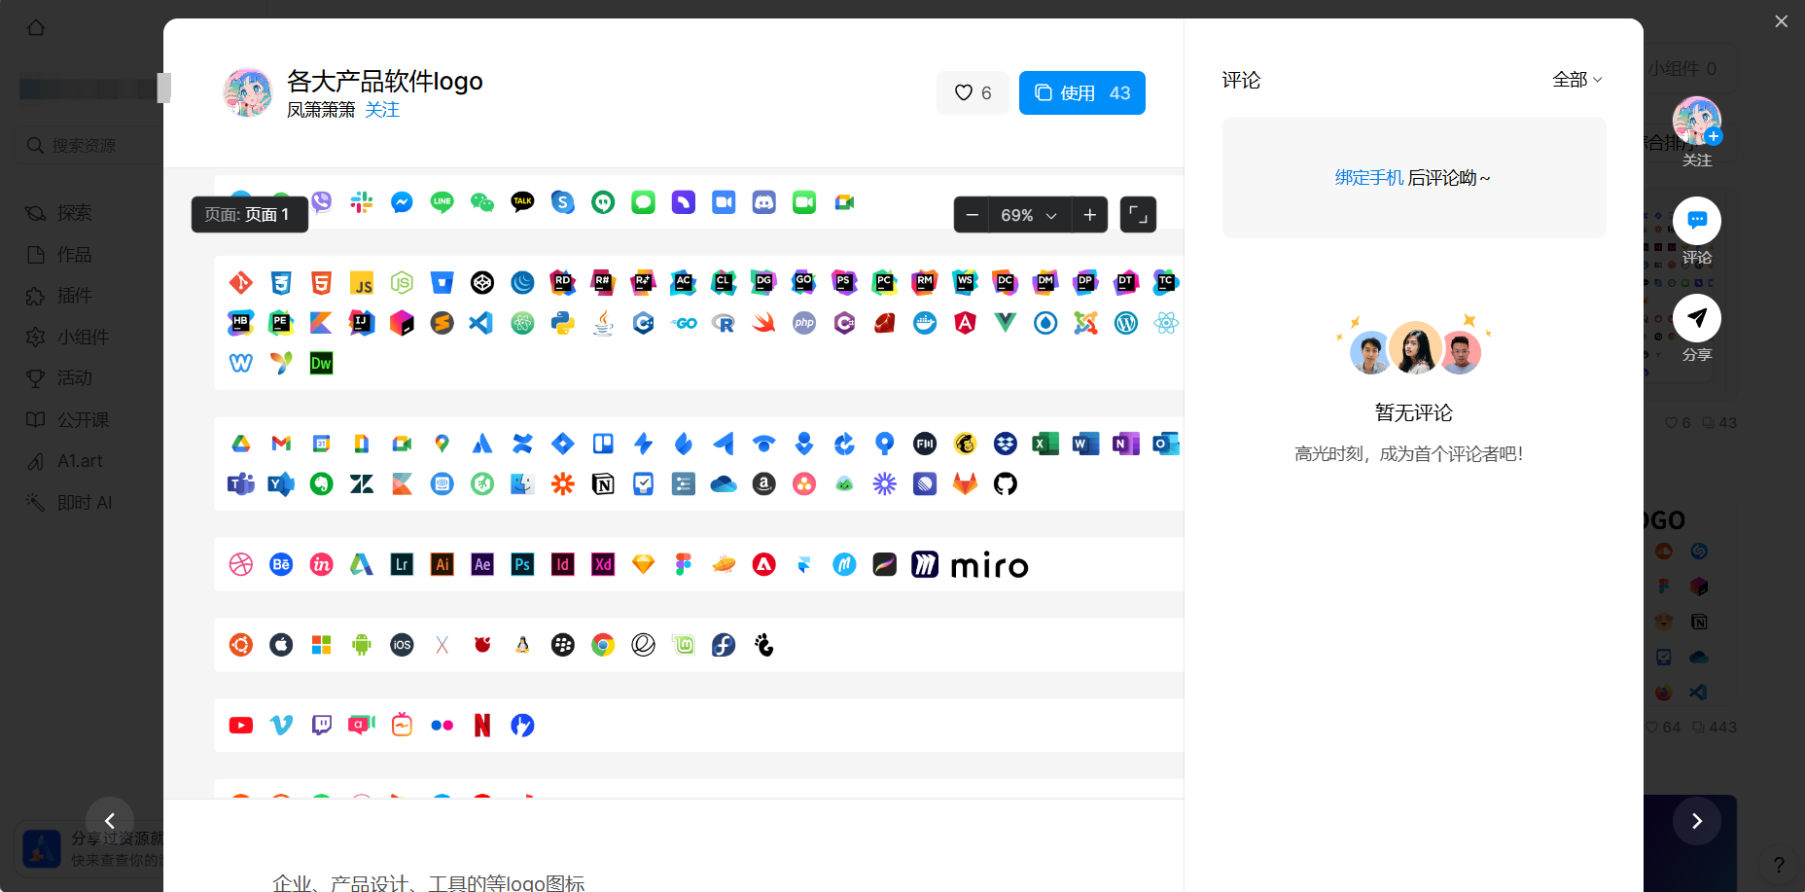Click the blue 使用 43 button
The image size is (1805, 892).
[1081, 93]
